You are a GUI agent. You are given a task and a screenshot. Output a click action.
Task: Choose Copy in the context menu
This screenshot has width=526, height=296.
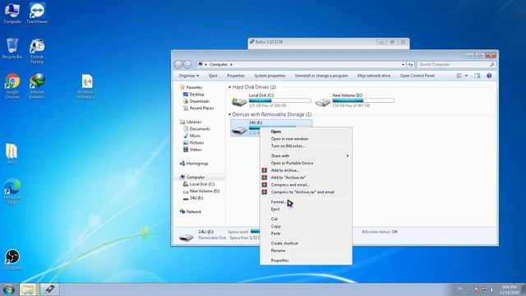(x=306, y=226)
